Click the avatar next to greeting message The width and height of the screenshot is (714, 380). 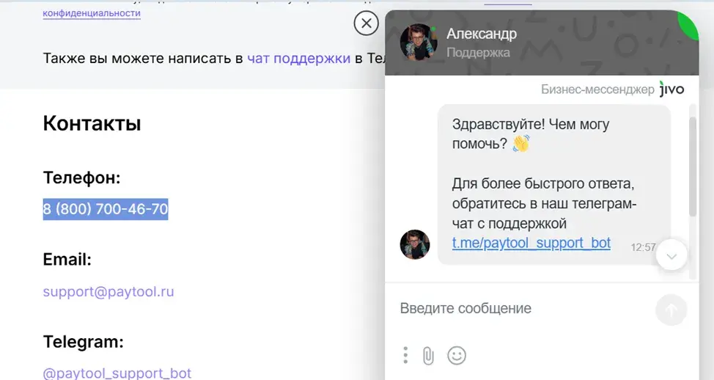(x=415, y=245)
